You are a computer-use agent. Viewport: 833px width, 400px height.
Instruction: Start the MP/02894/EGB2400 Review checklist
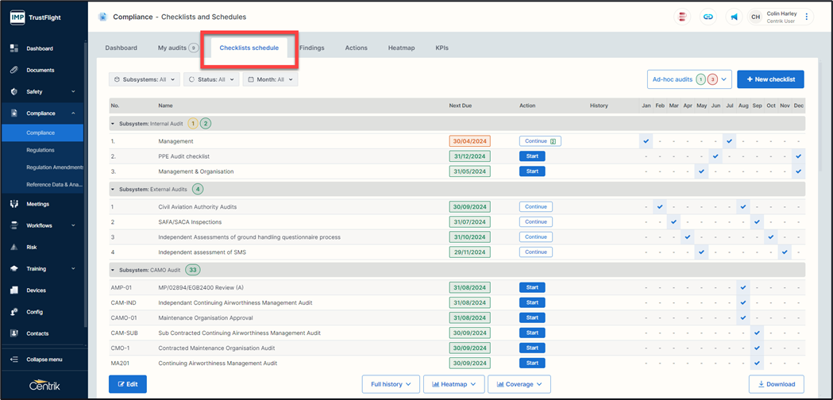click(532, 287)
